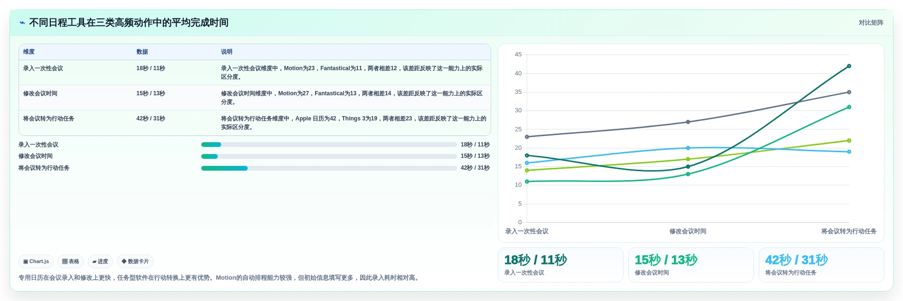Image resolution: width=903 pixels, height=301 pixels.
Task: Click the blue point above 录入一次性会议
Action: click(527, 163)
